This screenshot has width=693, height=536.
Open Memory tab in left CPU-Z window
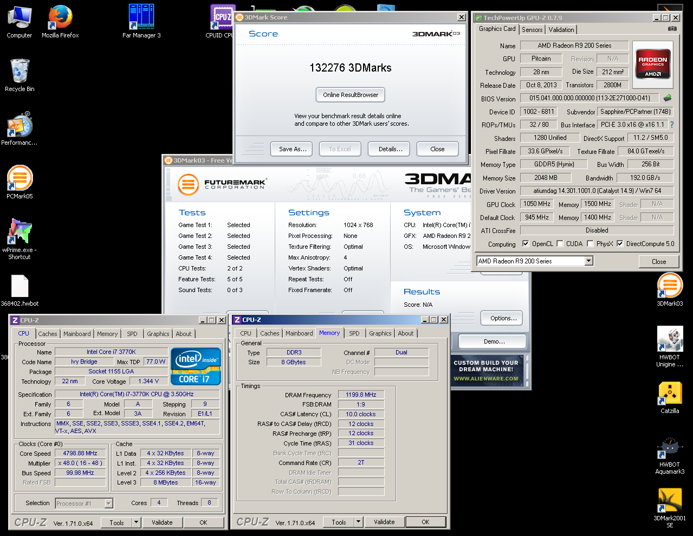tap(107, 334)
